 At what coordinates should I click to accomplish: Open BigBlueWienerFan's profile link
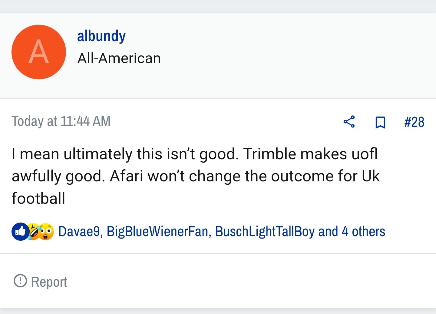tap(157, 232)
